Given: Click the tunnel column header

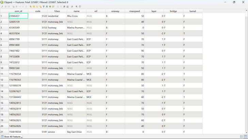Looking at the screenshot, I should coord(193,11).
